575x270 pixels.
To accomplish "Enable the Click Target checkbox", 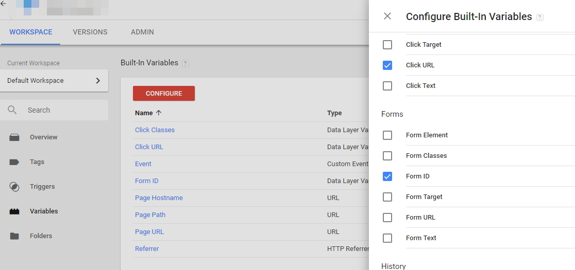I will [x=387, y=45].
